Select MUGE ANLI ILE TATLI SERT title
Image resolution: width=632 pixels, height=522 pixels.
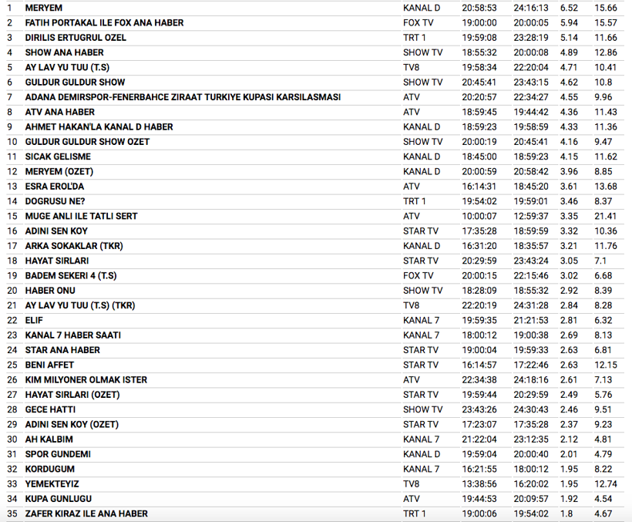click(81, 216)
